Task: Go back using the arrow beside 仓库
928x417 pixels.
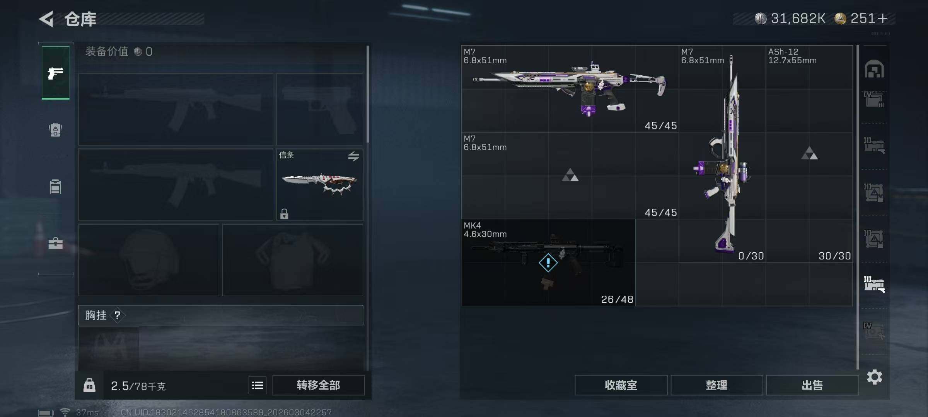Action: [46, 19]
